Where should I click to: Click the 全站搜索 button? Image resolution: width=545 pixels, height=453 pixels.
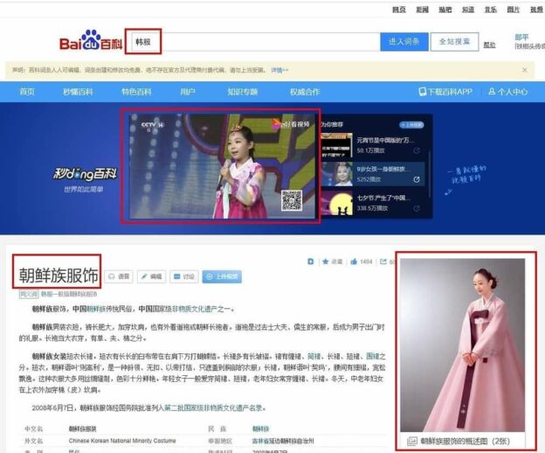pos(454,42)
